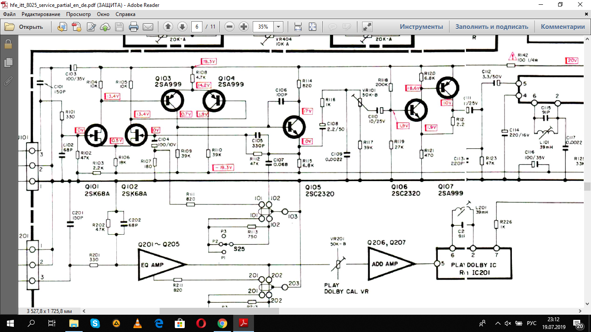Open Attachments paperclip panel in sidebar

[8, 81]
